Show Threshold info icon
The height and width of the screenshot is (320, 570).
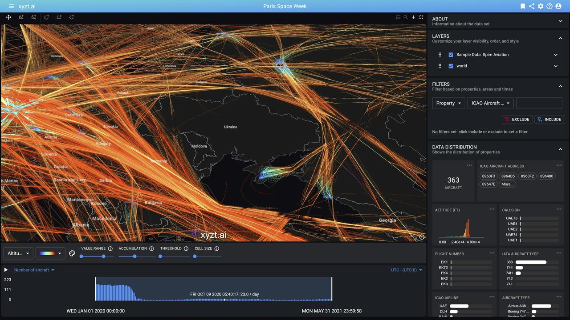click(x=186, y=248)
